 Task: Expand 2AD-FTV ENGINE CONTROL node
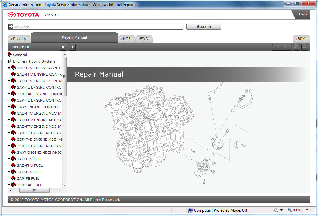9,81
